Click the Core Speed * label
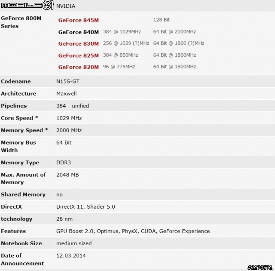Image resolution: width=275 pixels, height=271 pixels. click(x=19, y=118)
